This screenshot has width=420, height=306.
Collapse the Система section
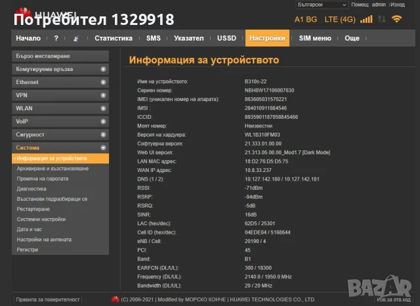[x=60, y=148]
